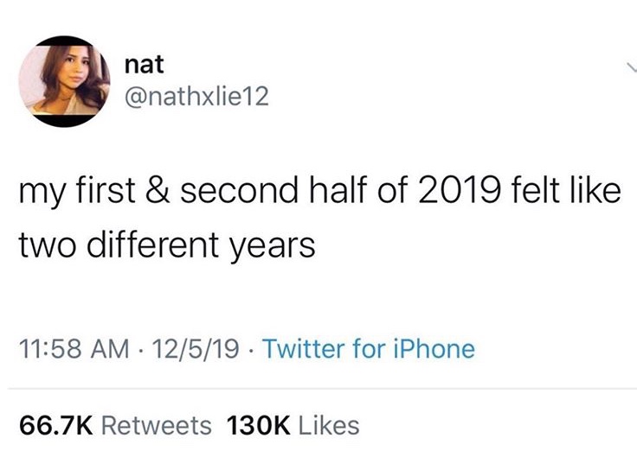637x451 pixels.
Task: Click the word "Retweets" label
Action: point(158,424)
